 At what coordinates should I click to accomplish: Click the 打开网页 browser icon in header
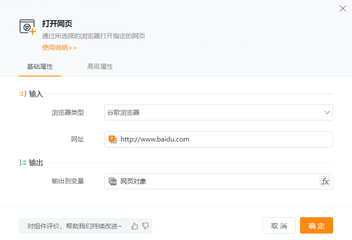coord(27,27)
